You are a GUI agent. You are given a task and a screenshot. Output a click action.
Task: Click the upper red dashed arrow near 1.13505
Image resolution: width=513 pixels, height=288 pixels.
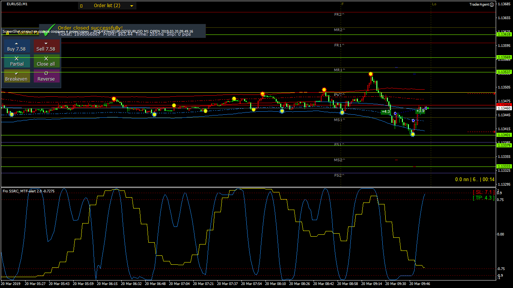[481, 93]
